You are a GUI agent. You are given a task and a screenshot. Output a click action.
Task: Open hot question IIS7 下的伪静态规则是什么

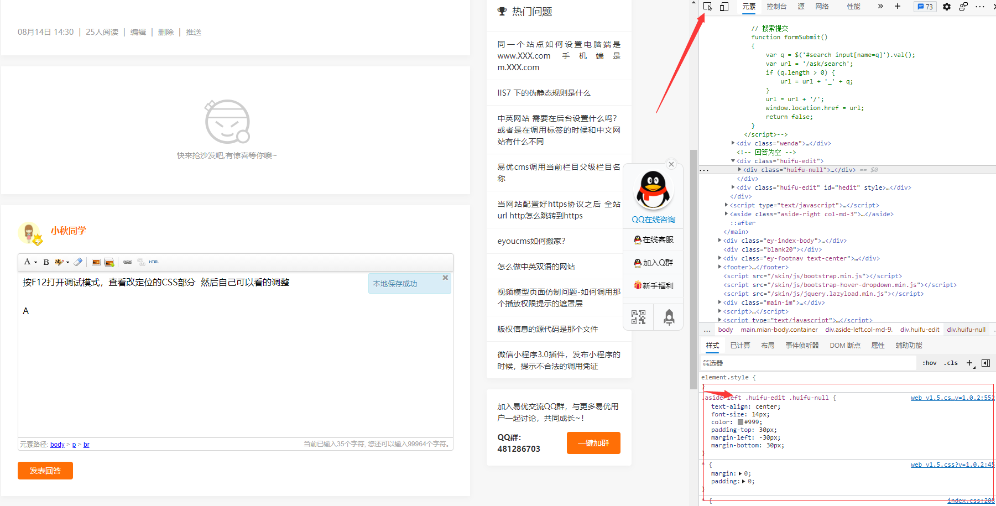[x=544, y=93]
